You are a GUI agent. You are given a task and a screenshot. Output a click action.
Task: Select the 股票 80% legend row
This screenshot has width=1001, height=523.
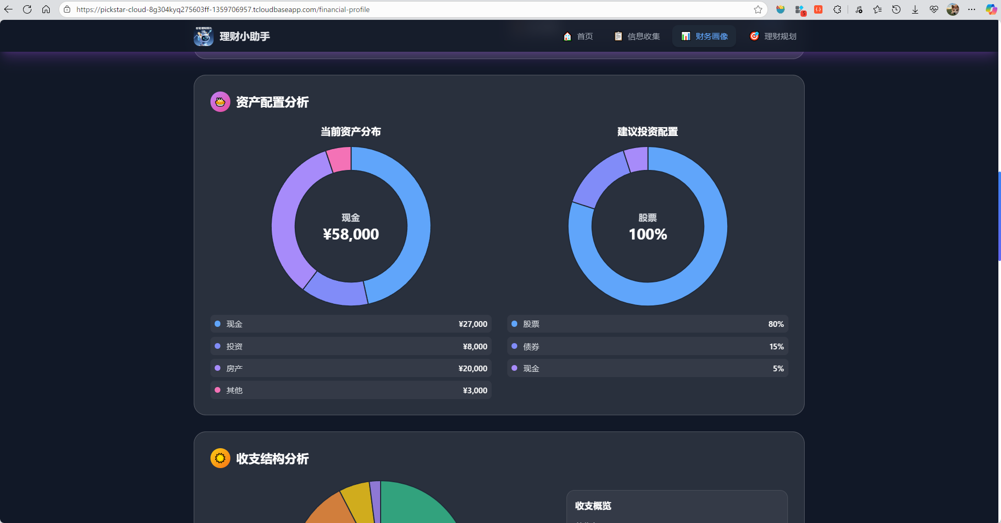(x=648, y=324)
